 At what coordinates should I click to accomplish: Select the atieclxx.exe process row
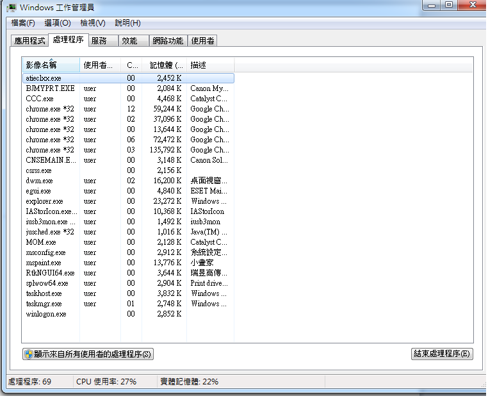click(128, 78)
